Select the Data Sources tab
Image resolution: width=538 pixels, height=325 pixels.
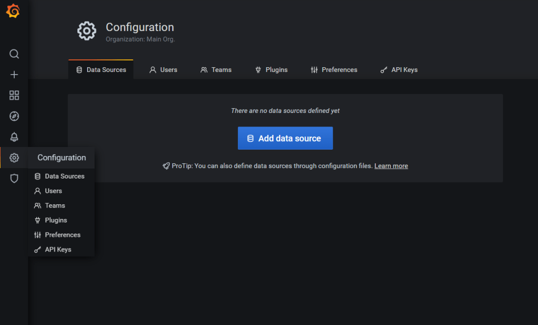pyautogui.click(x=101, y=70)
